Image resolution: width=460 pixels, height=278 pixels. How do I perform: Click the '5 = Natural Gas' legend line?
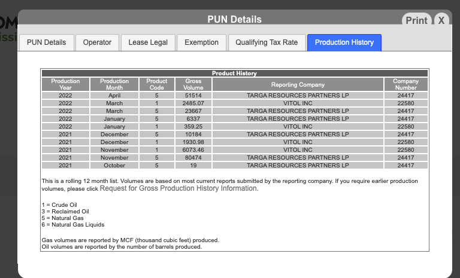tap(62, 218)
